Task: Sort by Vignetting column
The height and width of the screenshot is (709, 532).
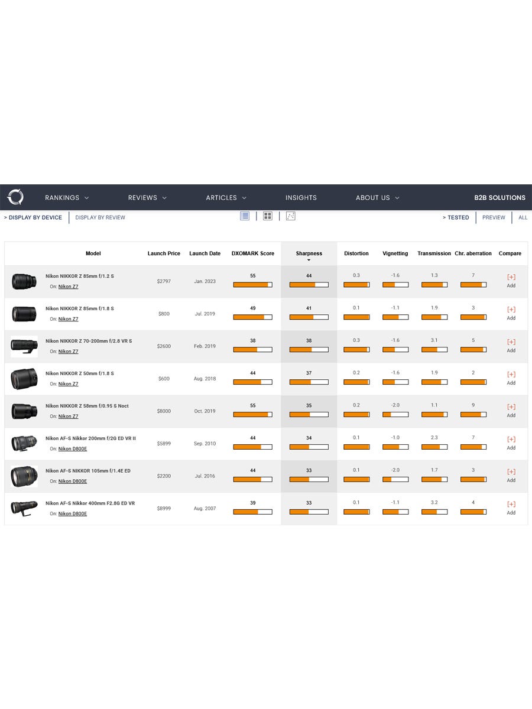Action: coord(395,253)
